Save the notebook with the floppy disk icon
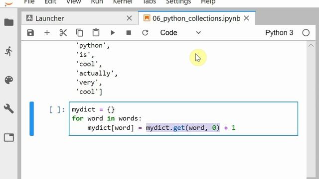319x179 pixels. tap(30, 33)
